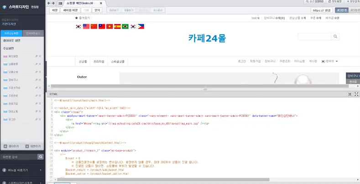Click the 모두저장 button at top right
The width and height of the screenshot is (360, 184).
[x=334, y=2]
